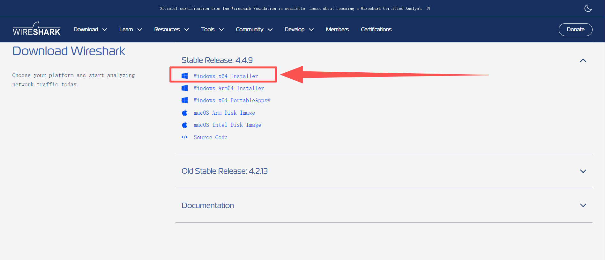Click the Wireshark shark fin logo
Screen dimensions: 605x260
pyautogui.click(x=36, y=29)
